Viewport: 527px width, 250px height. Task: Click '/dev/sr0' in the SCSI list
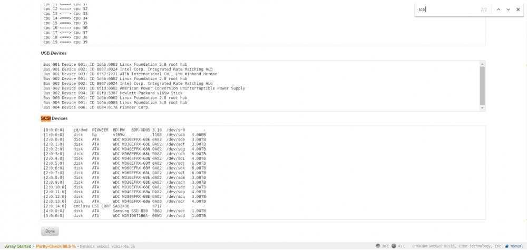tap(175, 129)
